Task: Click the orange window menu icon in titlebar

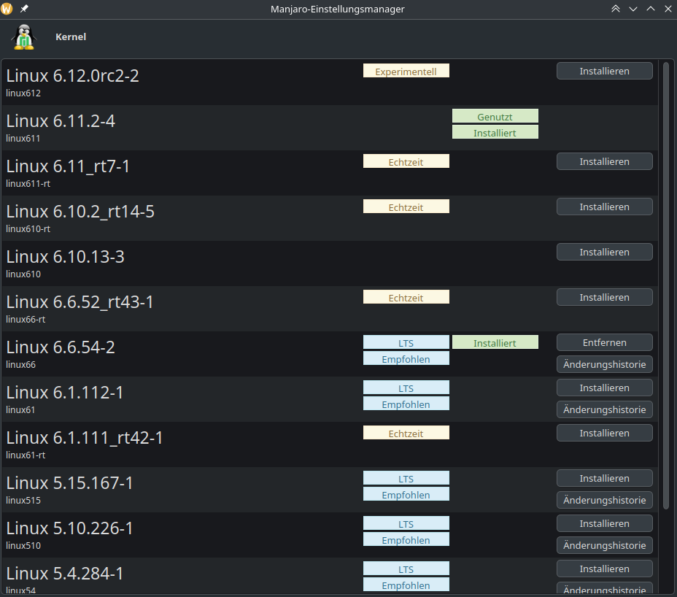Action: (x=7, y=9)
